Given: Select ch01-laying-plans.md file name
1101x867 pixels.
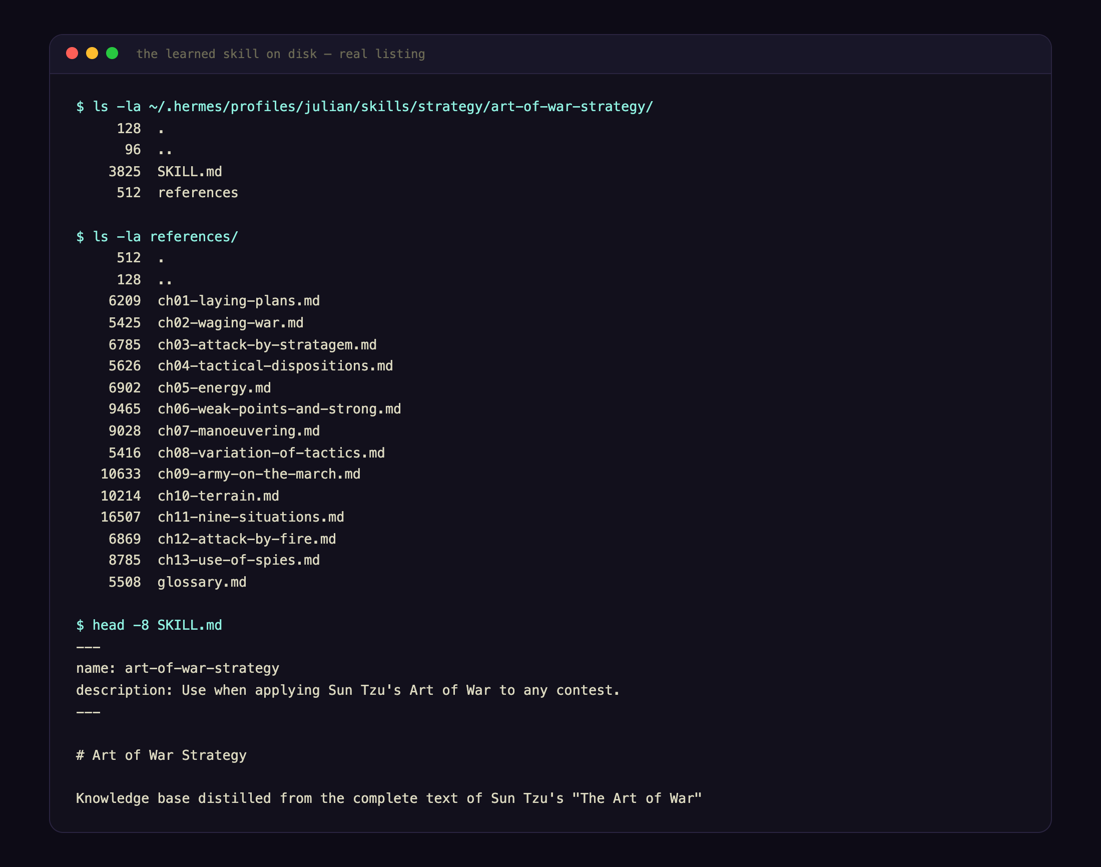Looking at the screenshot, I should pos(238,301).
